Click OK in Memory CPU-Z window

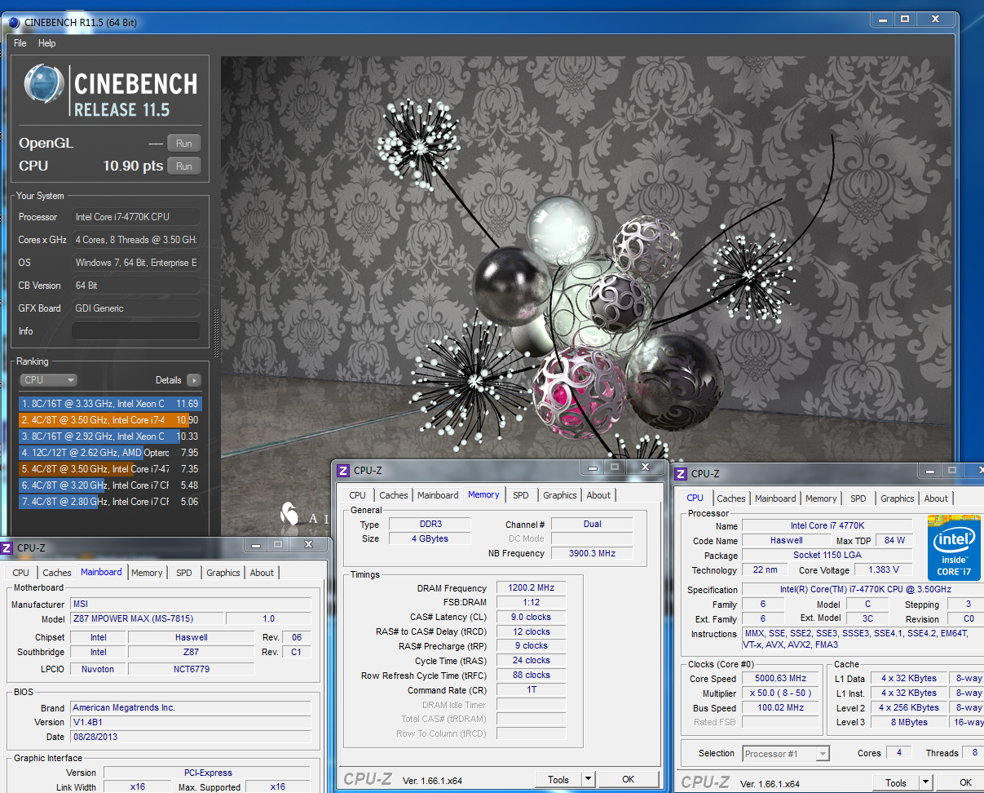coord(628,779)
